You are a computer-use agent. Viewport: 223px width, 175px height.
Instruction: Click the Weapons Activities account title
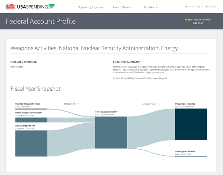point(94,48)
